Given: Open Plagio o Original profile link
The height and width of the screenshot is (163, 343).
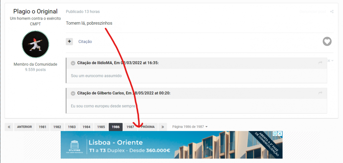Looking at the screenshot, I should (35, 11).
